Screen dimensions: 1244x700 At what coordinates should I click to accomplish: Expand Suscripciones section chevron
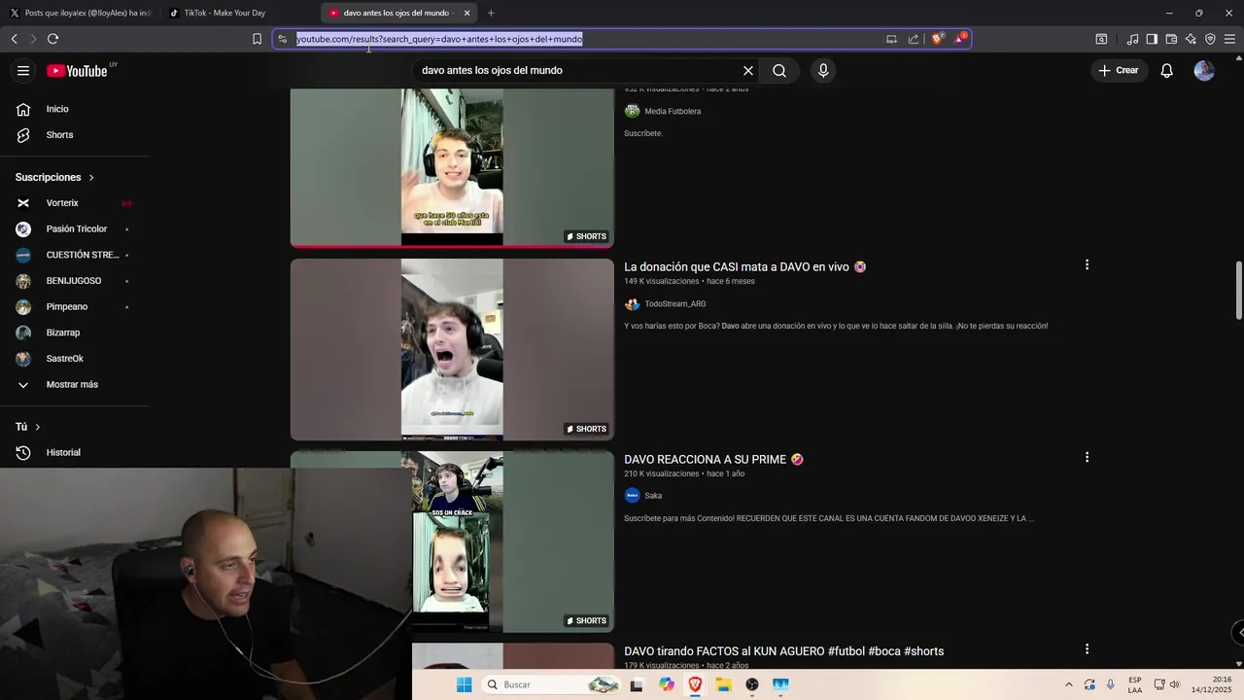[91, 177]
